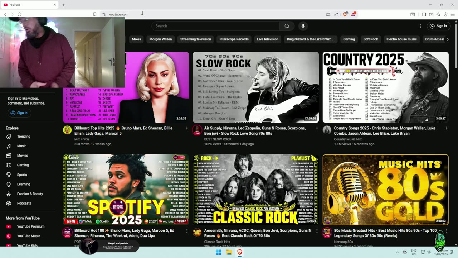Viewport: 458px width, 258px height.
Task: Open Spotify 2025 live stream thumbnail
Action: 126,190
